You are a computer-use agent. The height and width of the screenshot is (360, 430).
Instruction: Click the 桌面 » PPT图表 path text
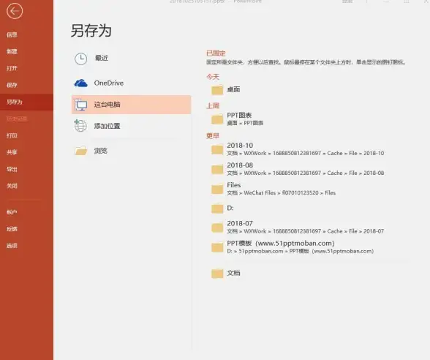pyautogui.click(x=245, y=123)
